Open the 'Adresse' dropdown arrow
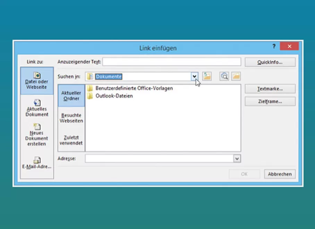 tap(237, 159)
